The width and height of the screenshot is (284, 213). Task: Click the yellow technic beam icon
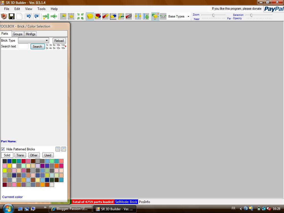click(121, 16)
